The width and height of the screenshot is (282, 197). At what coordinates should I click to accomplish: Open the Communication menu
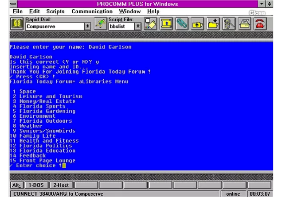point(92,12)
